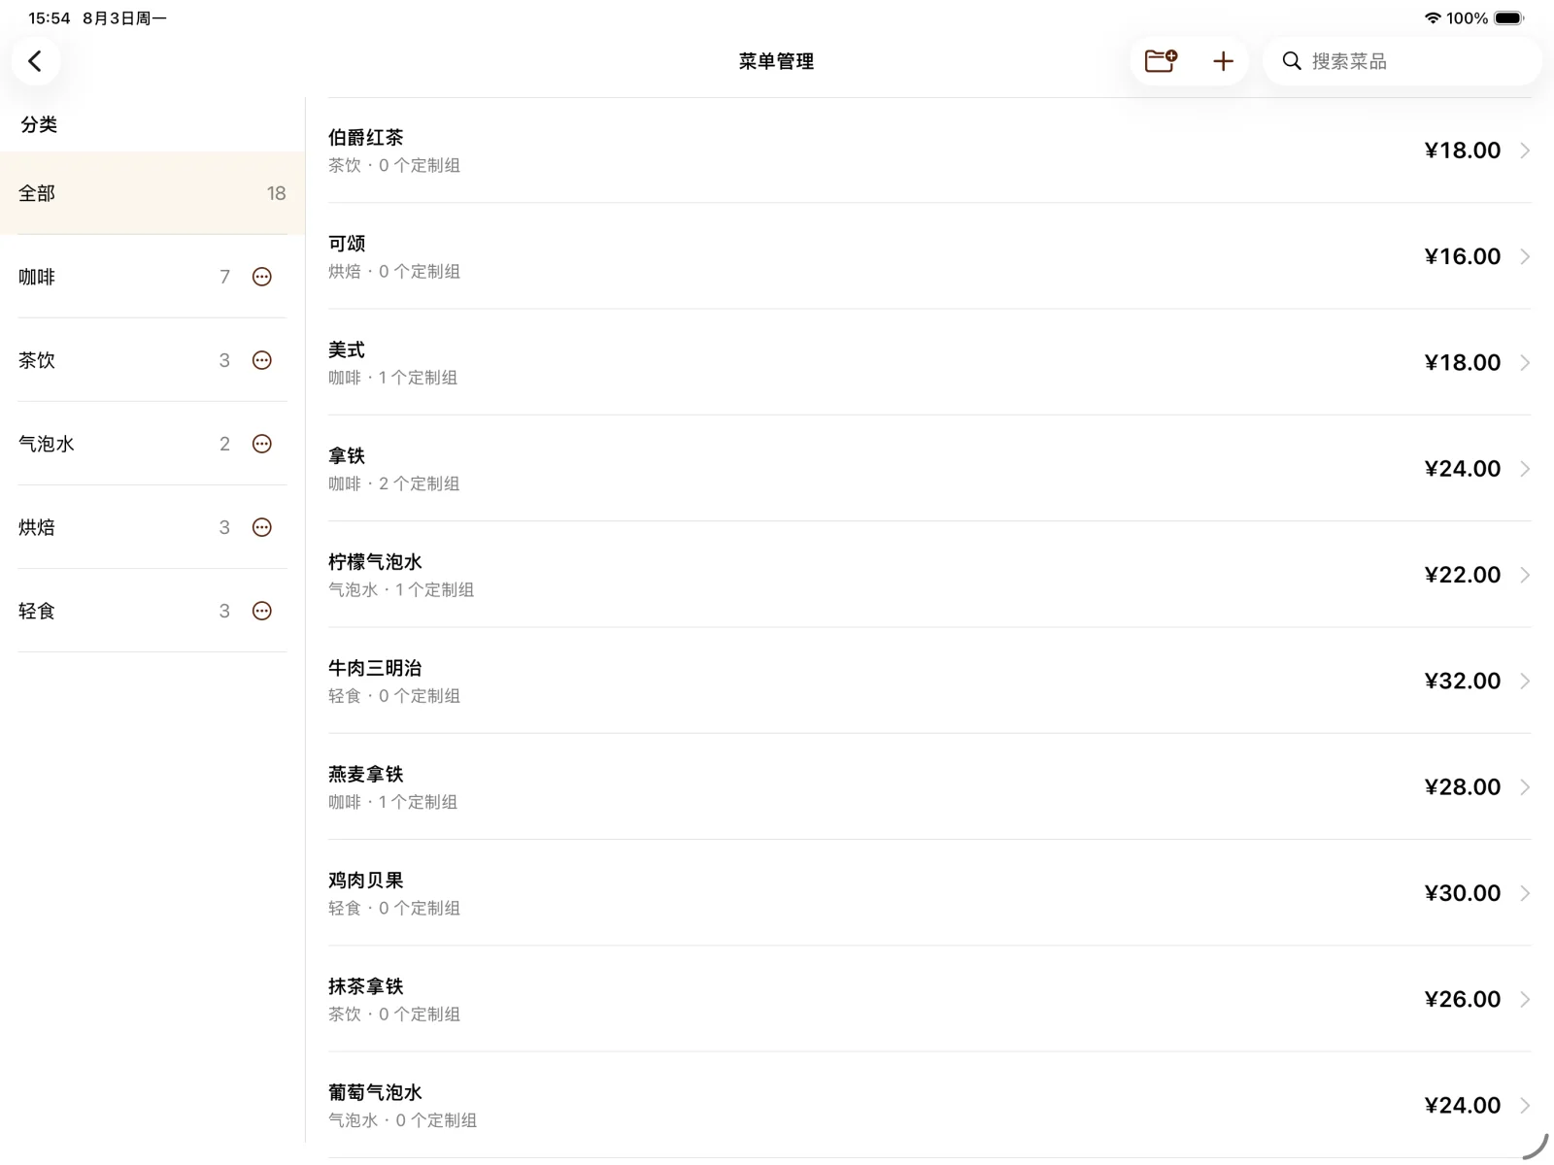The image size is (1554, 1165).
Task: Open 伯爵红茶 details via its chevron
Action: click(1525, 150)
